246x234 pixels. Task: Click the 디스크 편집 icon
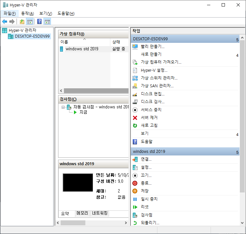(x=135, y=94)
